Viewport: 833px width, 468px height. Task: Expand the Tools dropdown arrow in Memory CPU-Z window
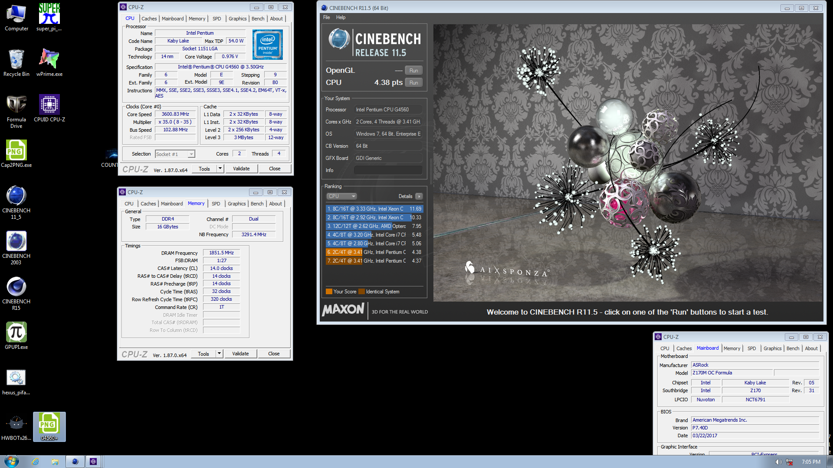pos(219,354)
